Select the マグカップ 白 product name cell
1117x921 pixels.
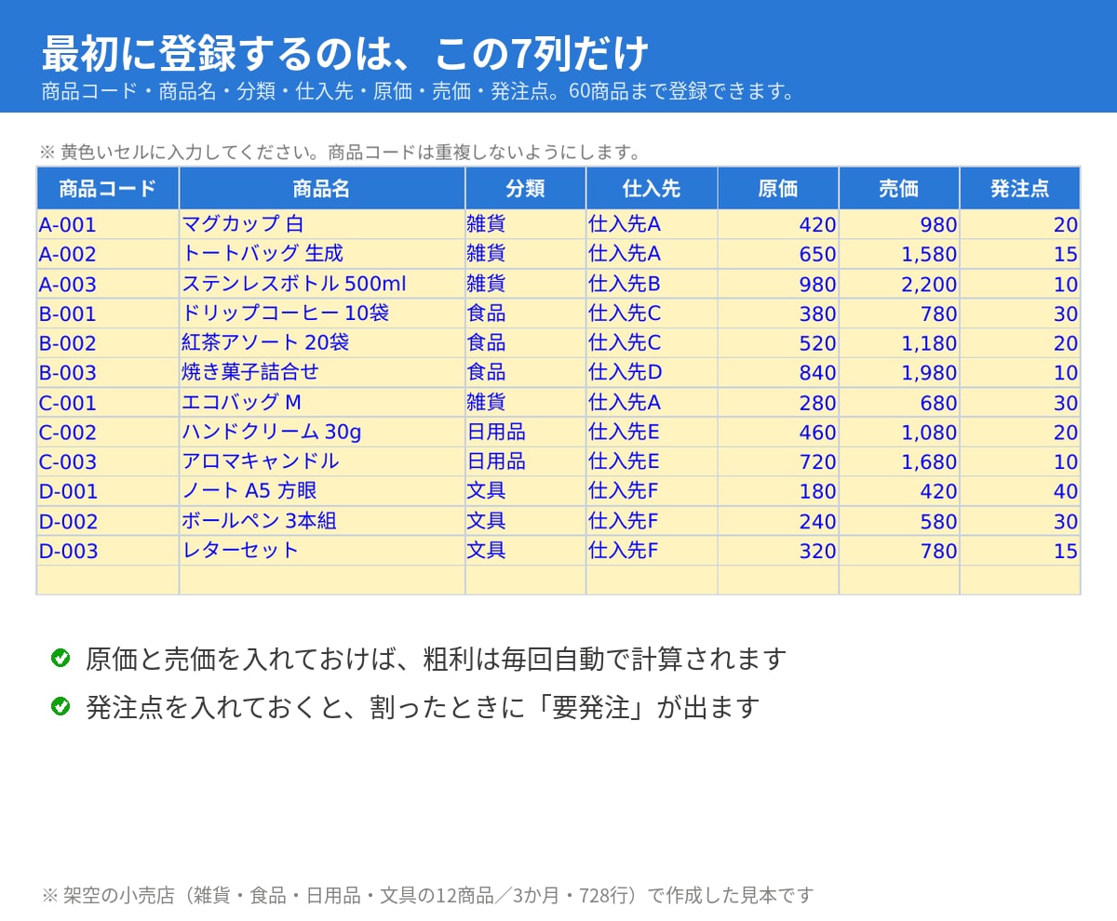pos(322,224)
